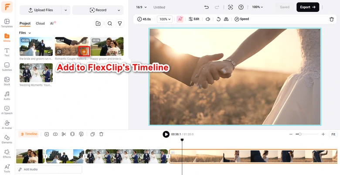Open the Audio sidebar panel
The image size is (340, 175).
[x=7, y=96]
